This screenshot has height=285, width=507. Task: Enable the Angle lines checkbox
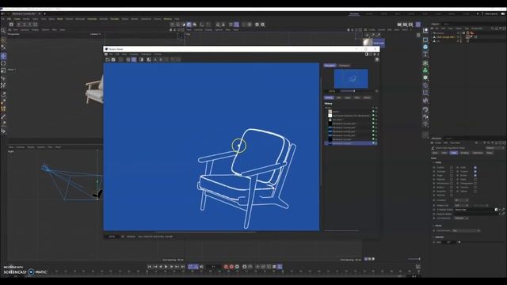(452, 175)
